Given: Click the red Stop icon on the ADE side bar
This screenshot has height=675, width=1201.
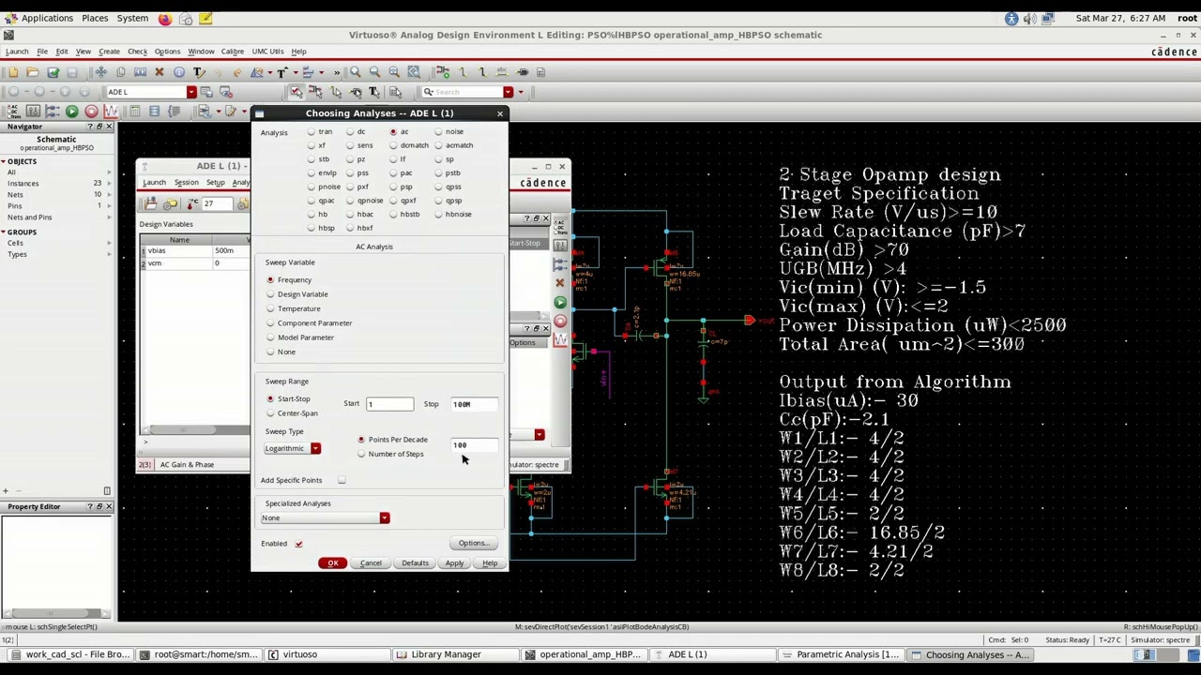Looking at the screenshot, I should pyautogui.click(x=560, y=322).
